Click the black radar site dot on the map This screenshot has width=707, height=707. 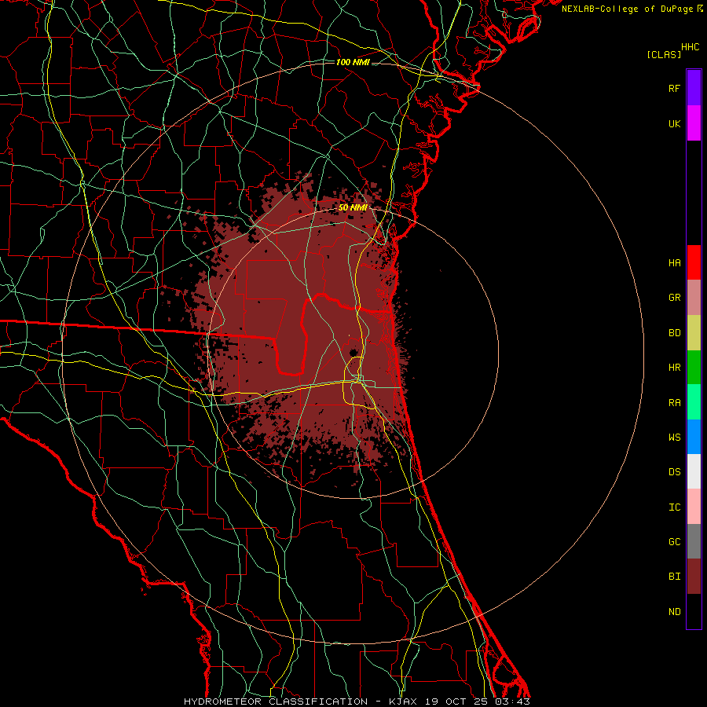click(353, 352)
